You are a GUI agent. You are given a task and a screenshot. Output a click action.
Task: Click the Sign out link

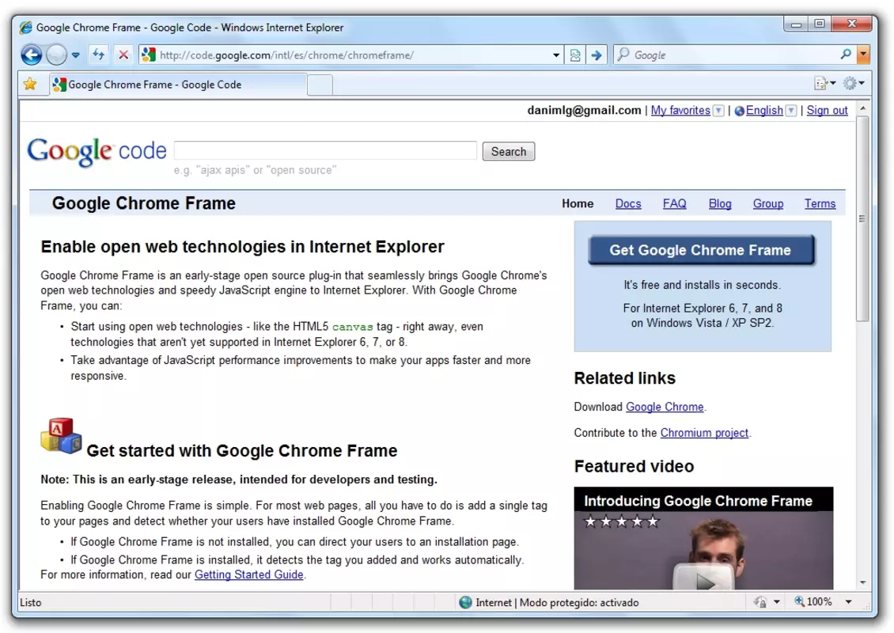coord(827,110)
